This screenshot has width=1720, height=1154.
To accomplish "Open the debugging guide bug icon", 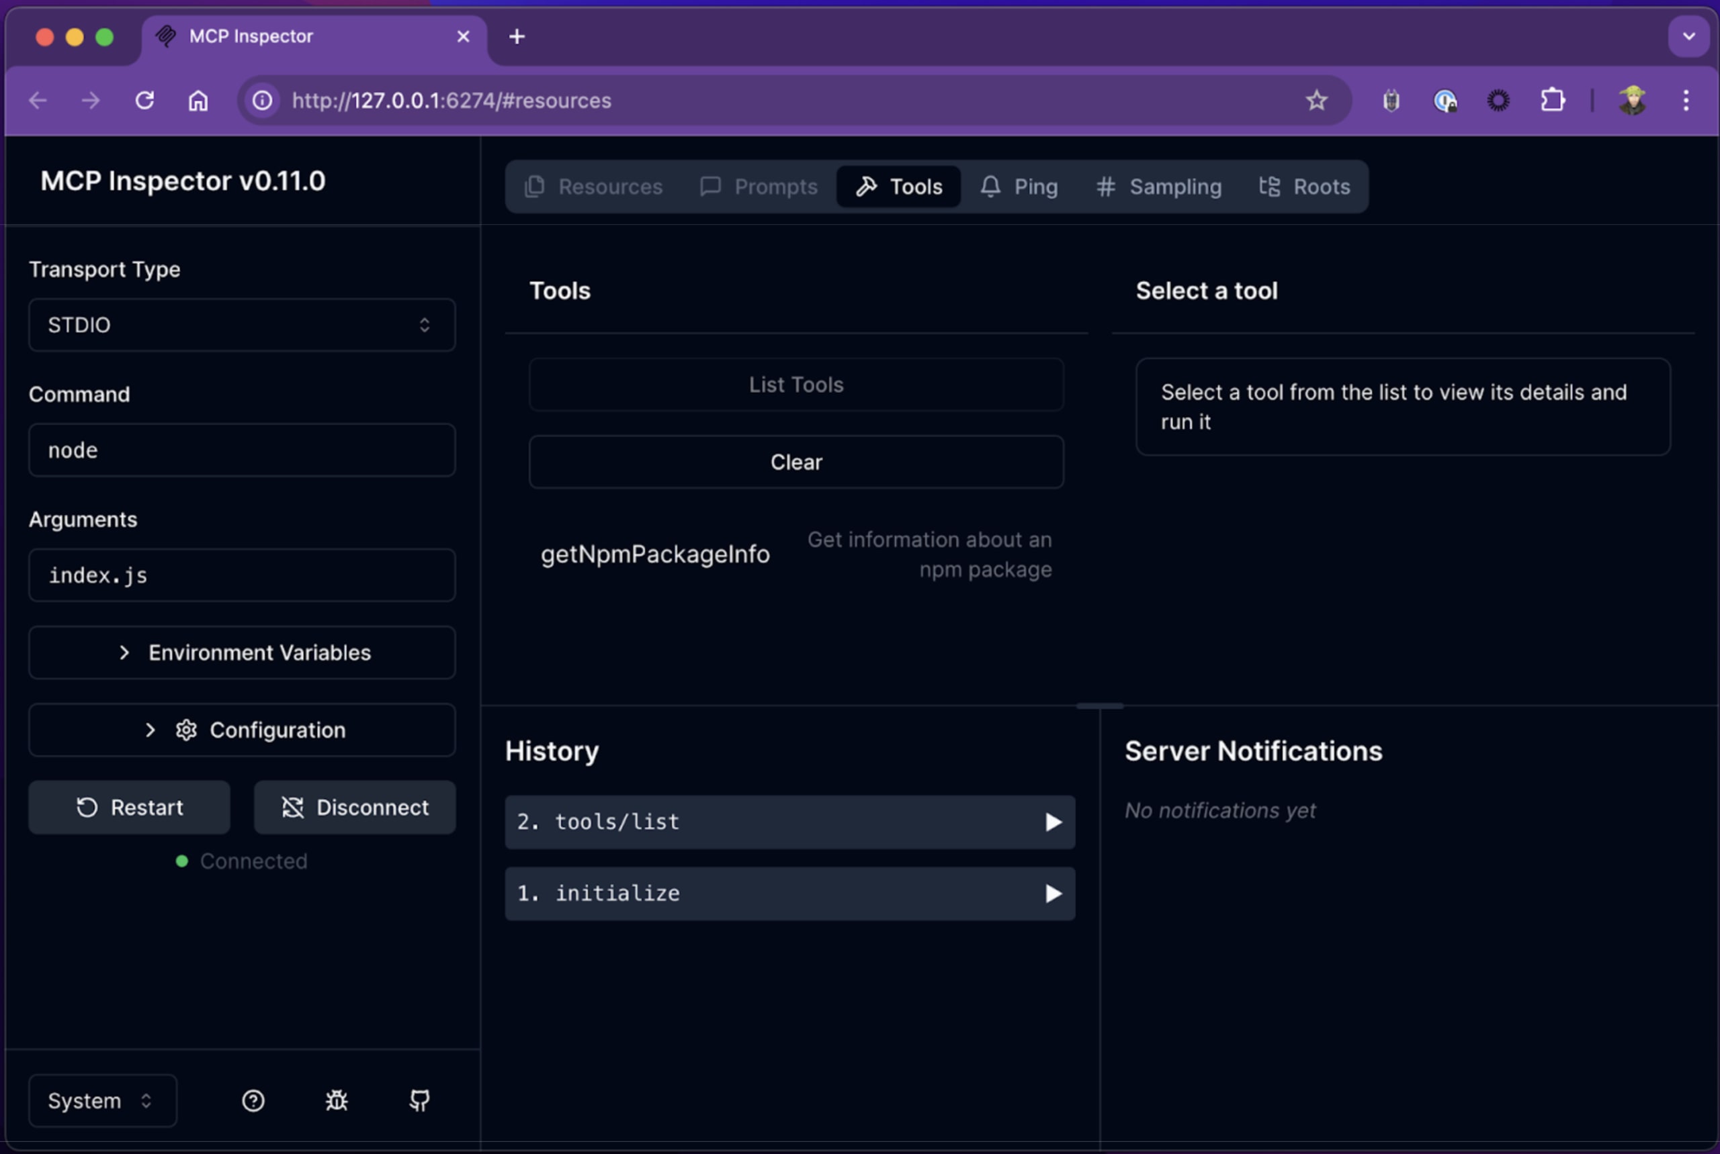I will tap(337, 1101).
